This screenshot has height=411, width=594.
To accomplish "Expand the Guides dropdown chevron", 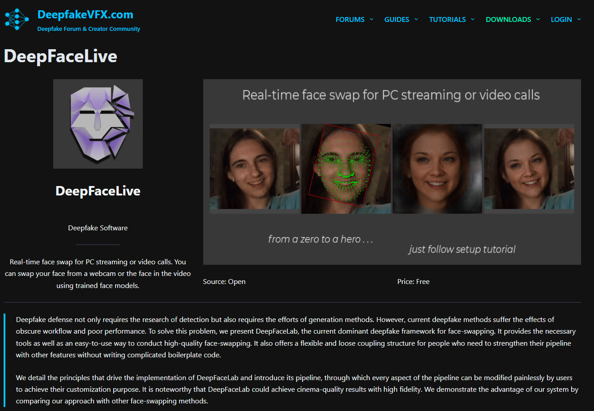I will pyautogui.click(x=416, y=19).
